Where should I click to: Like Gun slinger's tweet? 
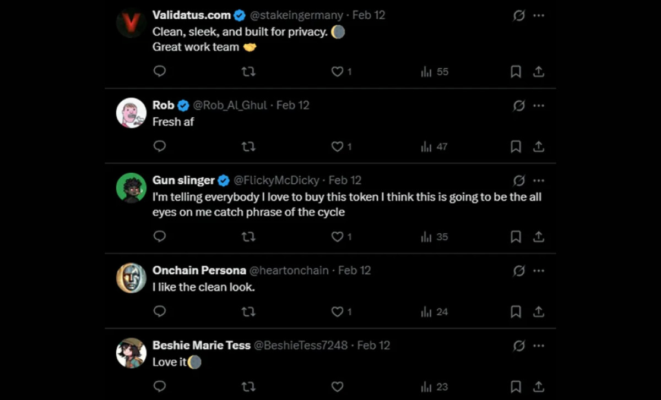pos(338,237)
